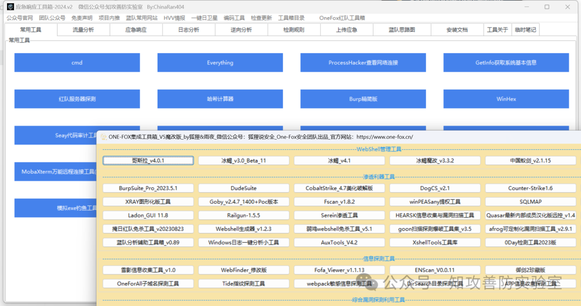Image resolution: width=581 pixels, height=306 pixels.
Task: Launch WinHex from the toolbox
Action: (506, 99)
